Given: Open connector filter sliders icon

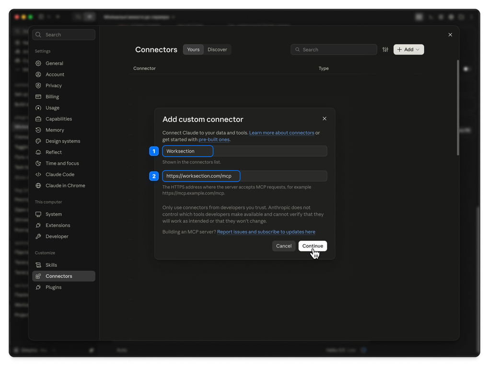Looking at the screenshot, I should (385, 49).
